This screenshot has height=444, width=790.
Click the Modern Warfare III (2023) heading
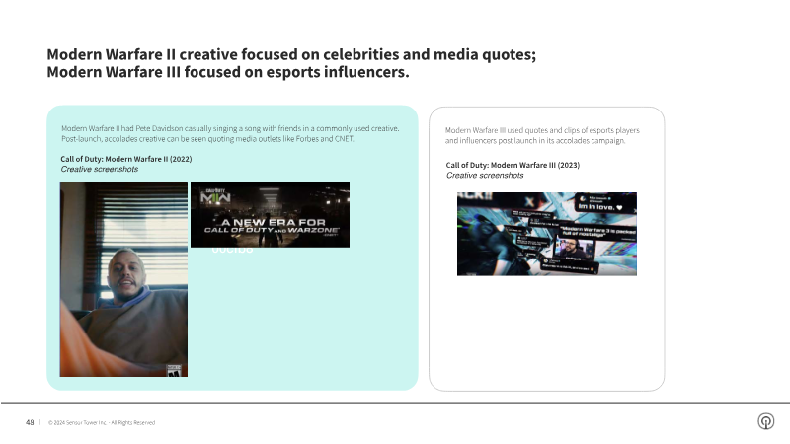[513, 165]
